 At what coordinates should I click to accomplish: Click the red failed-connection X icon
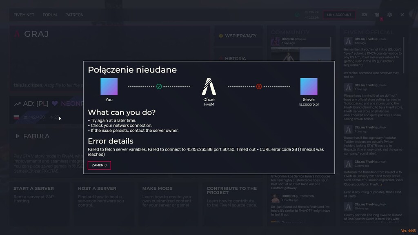pyautogui.click(x=259, y=86)
